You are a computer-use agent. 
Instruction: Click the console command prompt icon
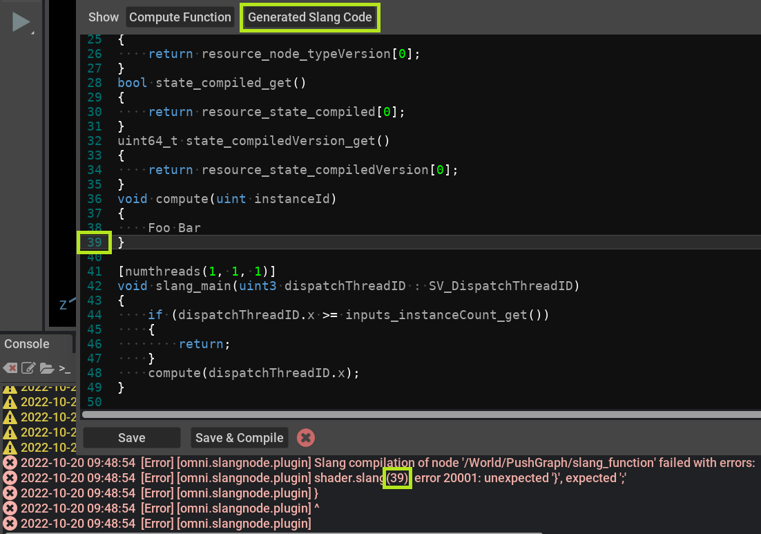pyautogui.click(x=64, y=368)
